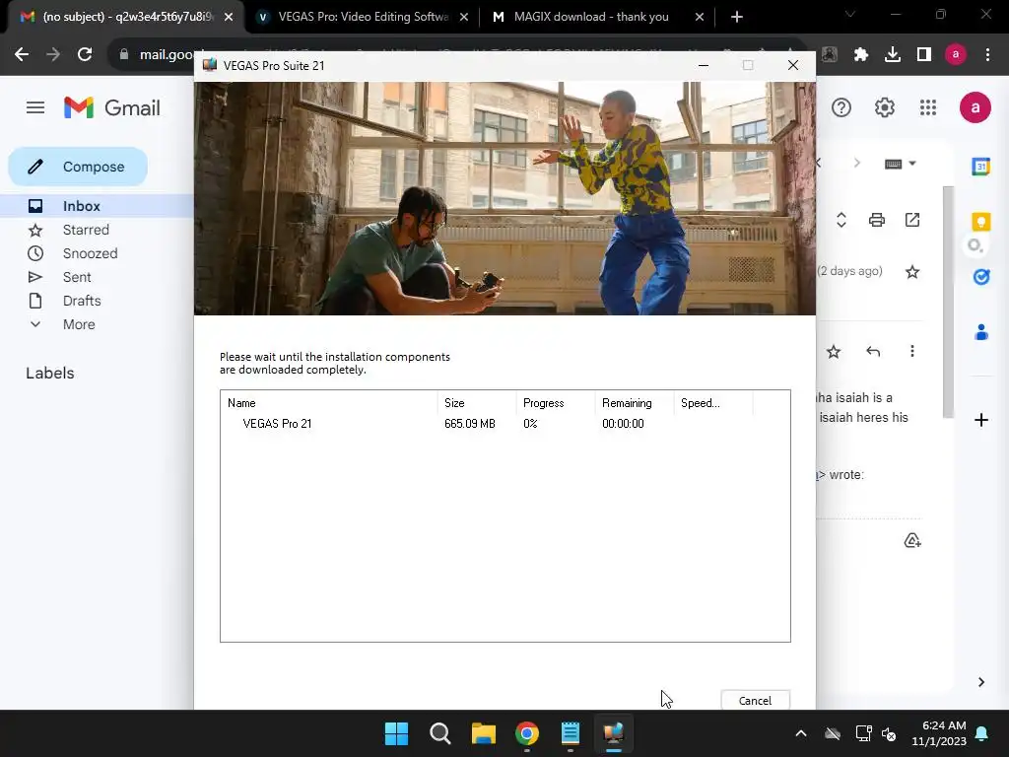The width and height of the screenshot is (1009, 757).
Task: Click the 0% progress value
Action: click(530, 424)
